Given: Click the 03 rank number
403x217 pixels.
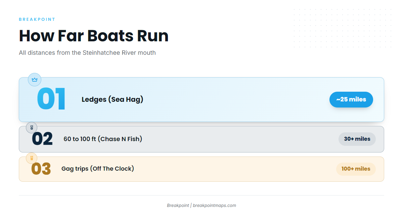Looking at the screenshot, I should pyautogui.click(x=41, y=169).
